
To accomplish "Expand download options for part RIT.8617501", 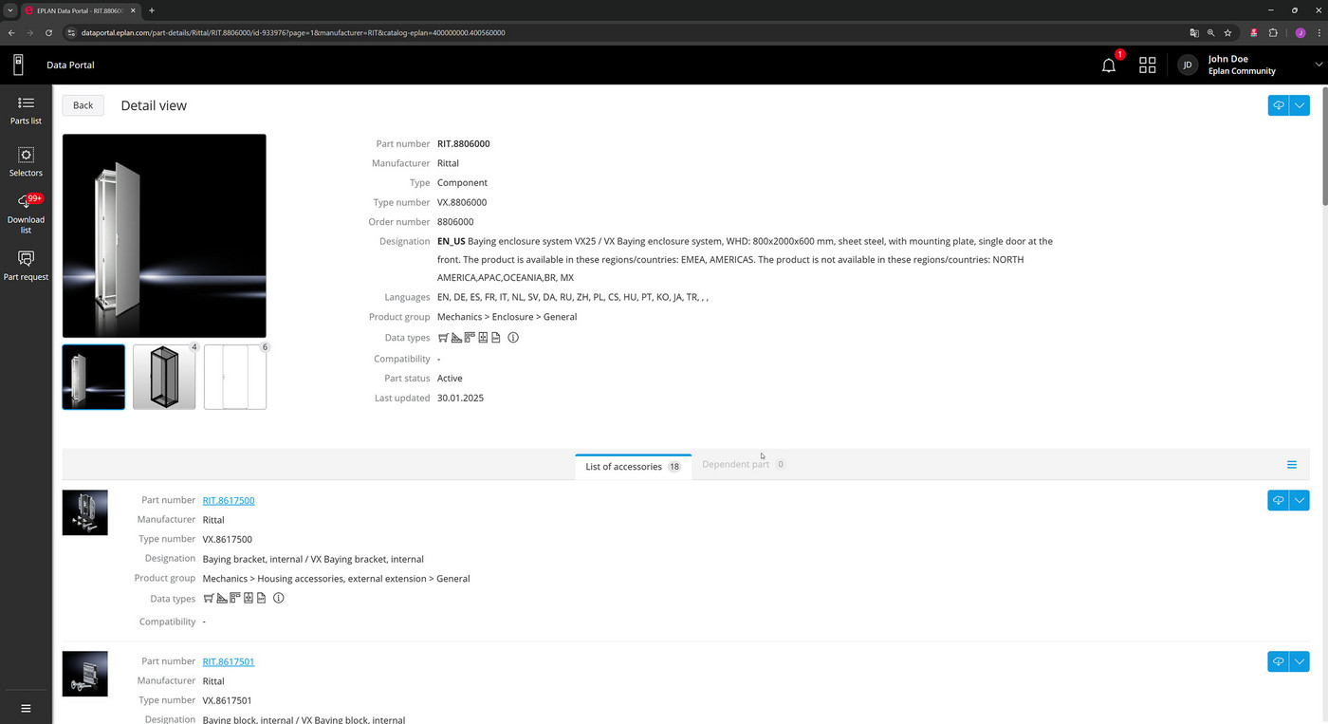I will 1299,661.
